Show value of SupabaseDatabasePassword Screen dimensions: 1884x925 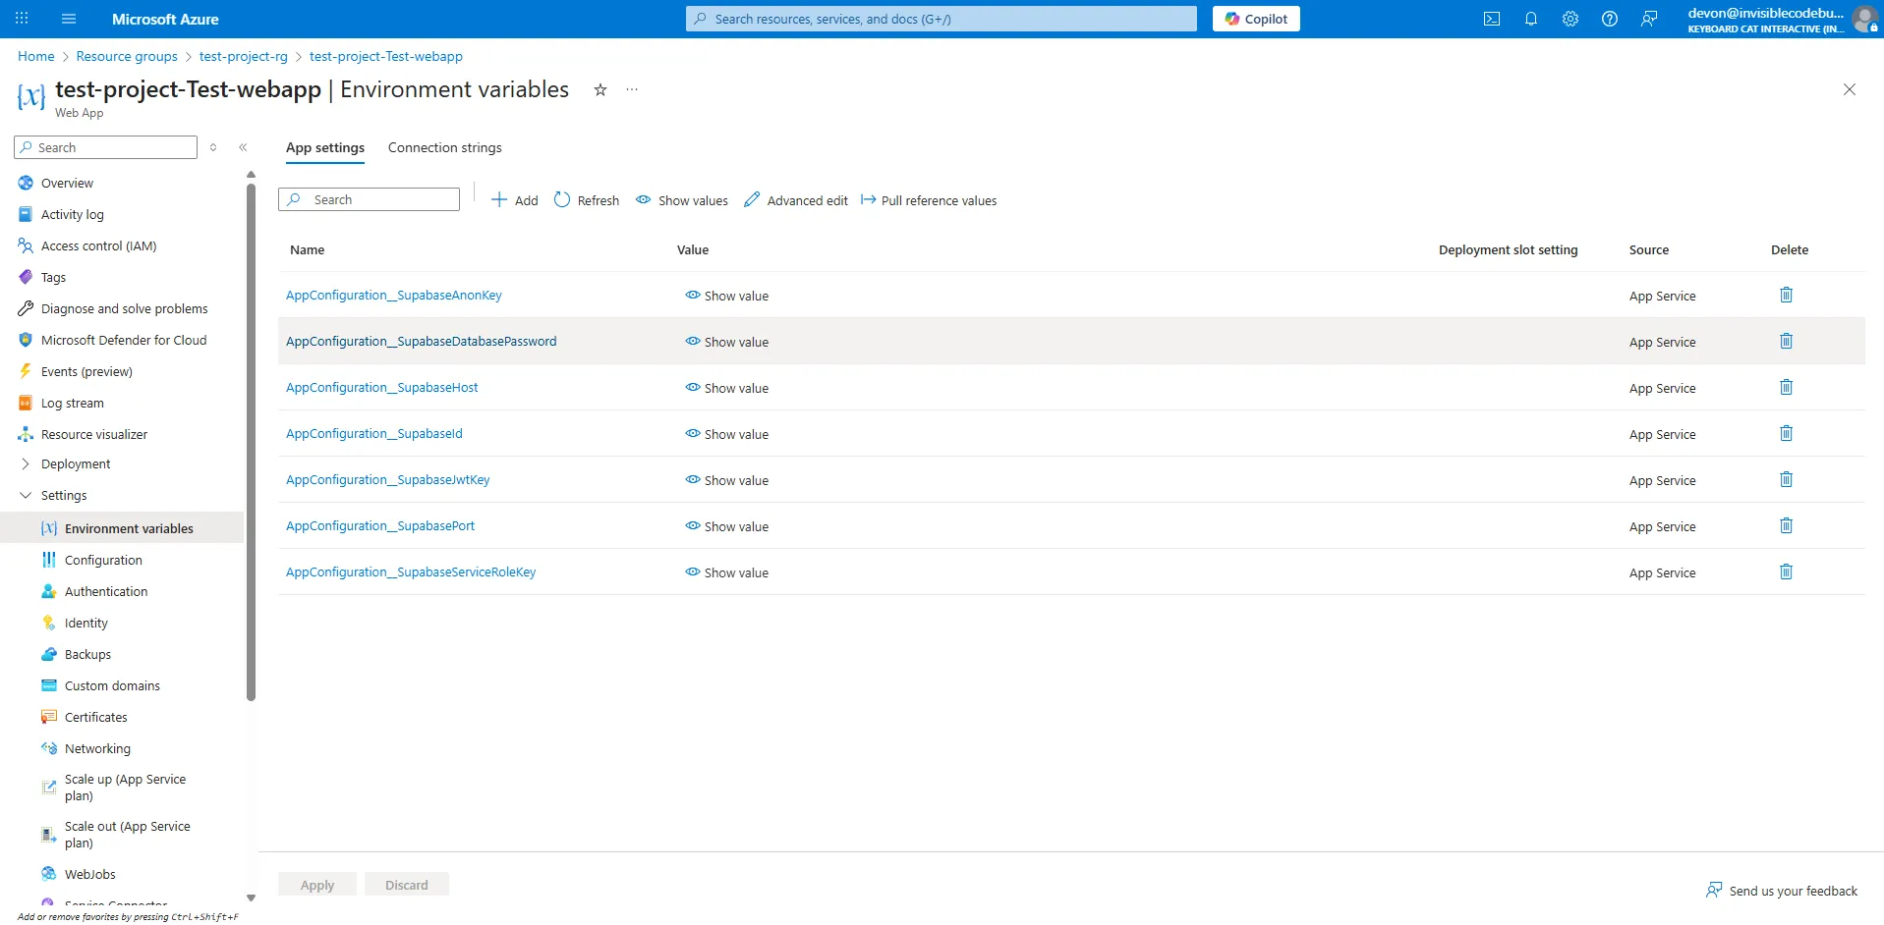(727, 342)
